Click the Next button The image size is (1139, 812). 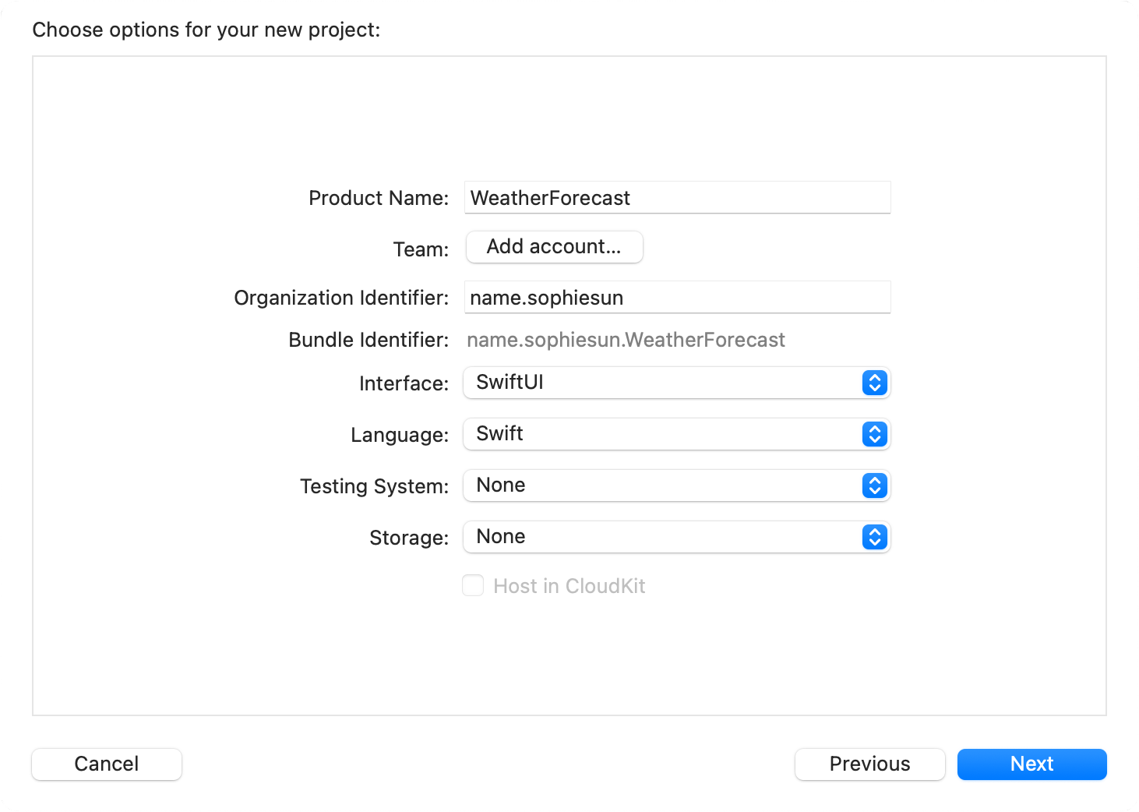click(x=1031, y=764)
